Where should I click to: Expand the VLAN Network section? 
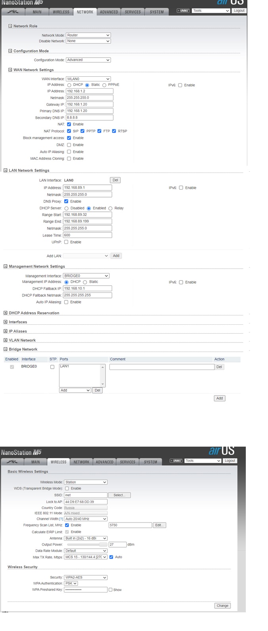coord(6,340)
